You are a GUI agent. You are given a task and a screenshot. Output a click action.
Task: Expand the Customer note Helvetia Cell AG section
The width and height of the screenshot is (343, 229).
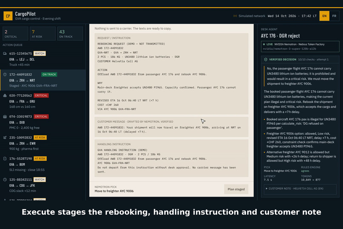(x=300, y=188)
